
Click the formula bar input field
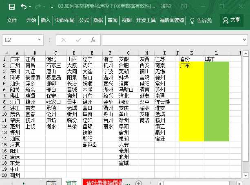point(171,40)
